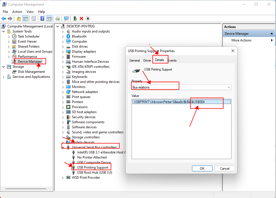Toggle the Show/Hide Action Pane icon
This screenshot has width=276, height=198.
pyautogui.click(x=49, y=18)
